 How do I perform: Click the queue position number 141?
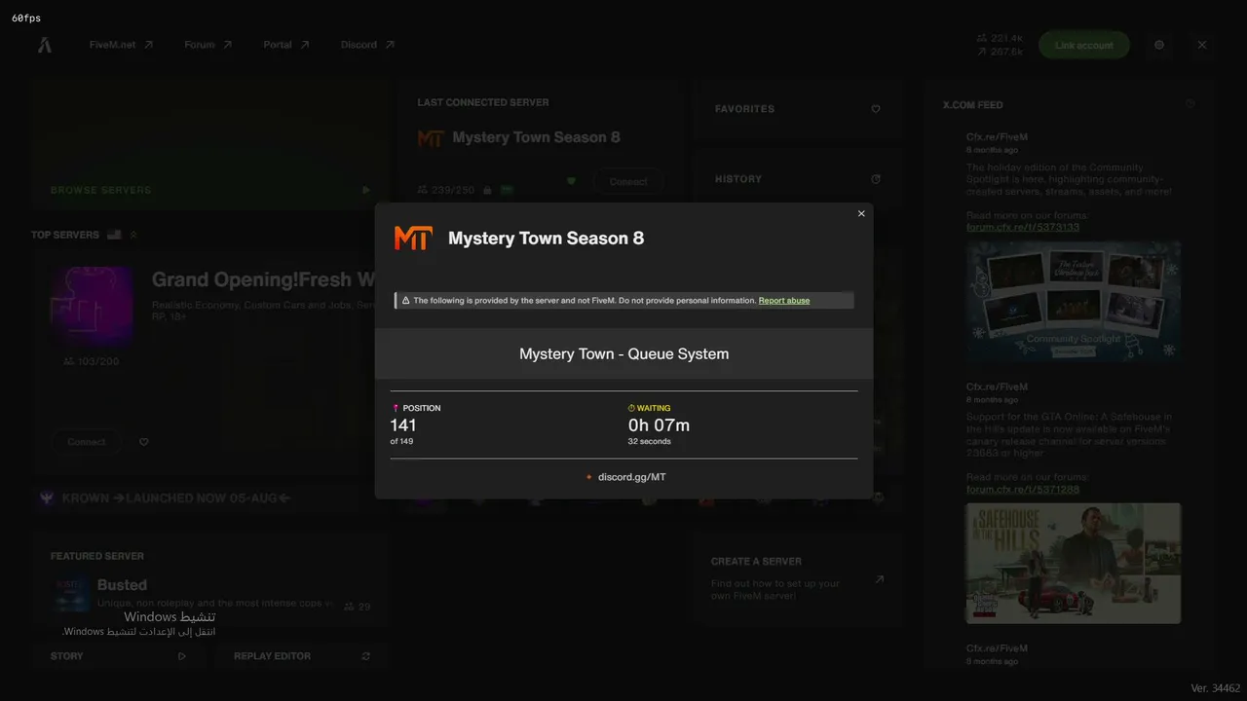403,424
